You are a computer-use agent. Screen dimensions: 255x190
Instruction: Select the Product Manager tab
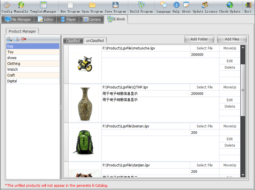[22, 31]
